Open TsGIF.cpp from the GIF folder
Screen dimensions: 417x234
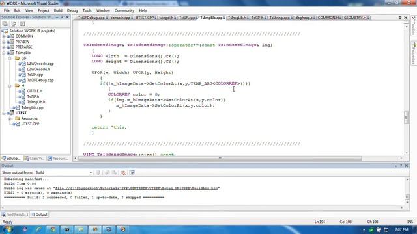coord(35,75)
